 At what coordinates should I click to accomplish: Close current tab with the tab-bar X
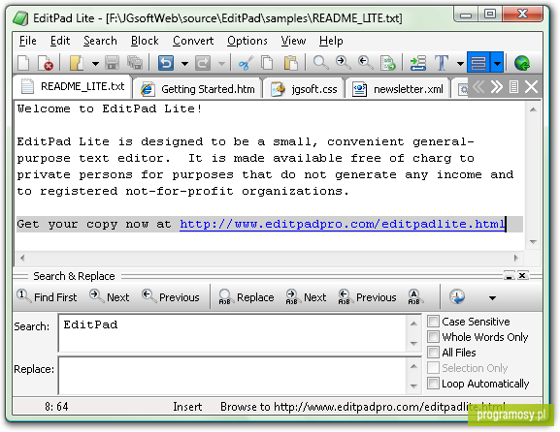click(532, 86)
